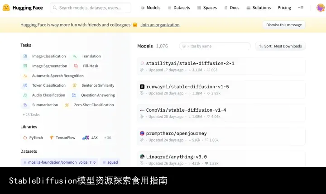Click the Token Classification task icon

tap(25, 85)
